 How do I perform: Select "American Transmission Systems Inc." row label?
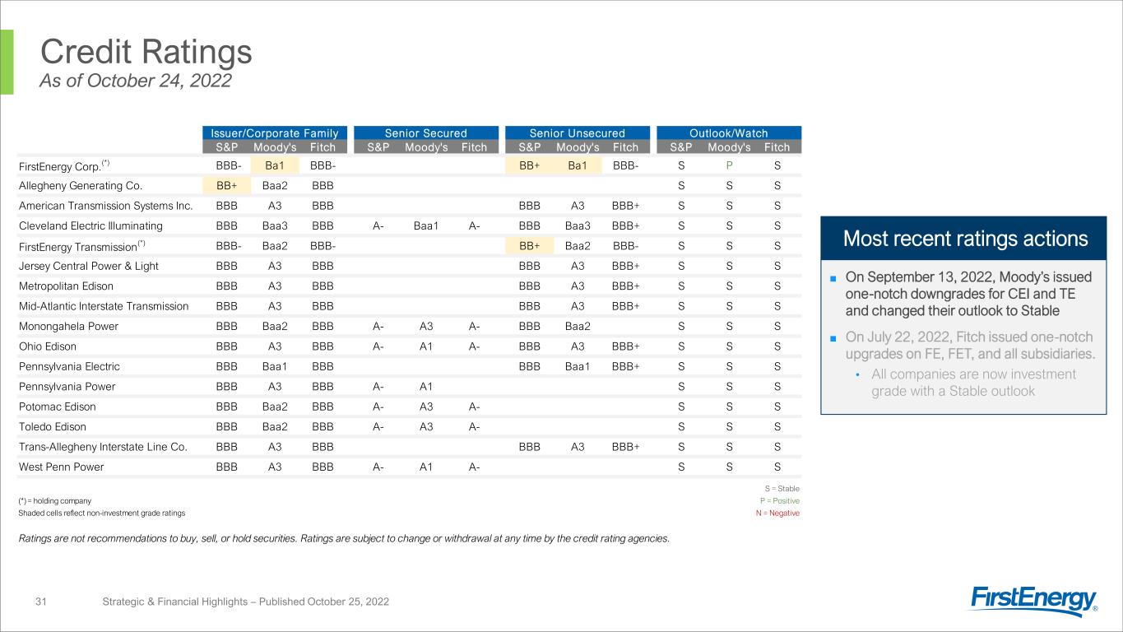[105, 206]
